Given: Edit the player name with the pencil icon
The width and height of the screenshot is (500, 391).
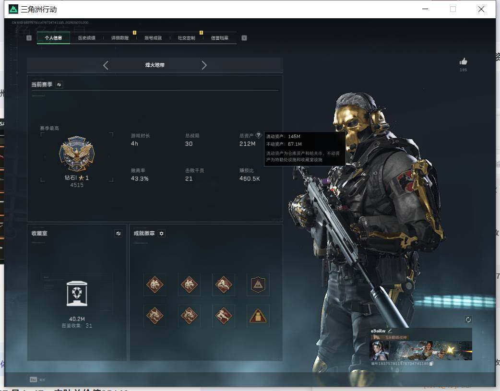Looking at the screenshot, I should click(390, 331).
